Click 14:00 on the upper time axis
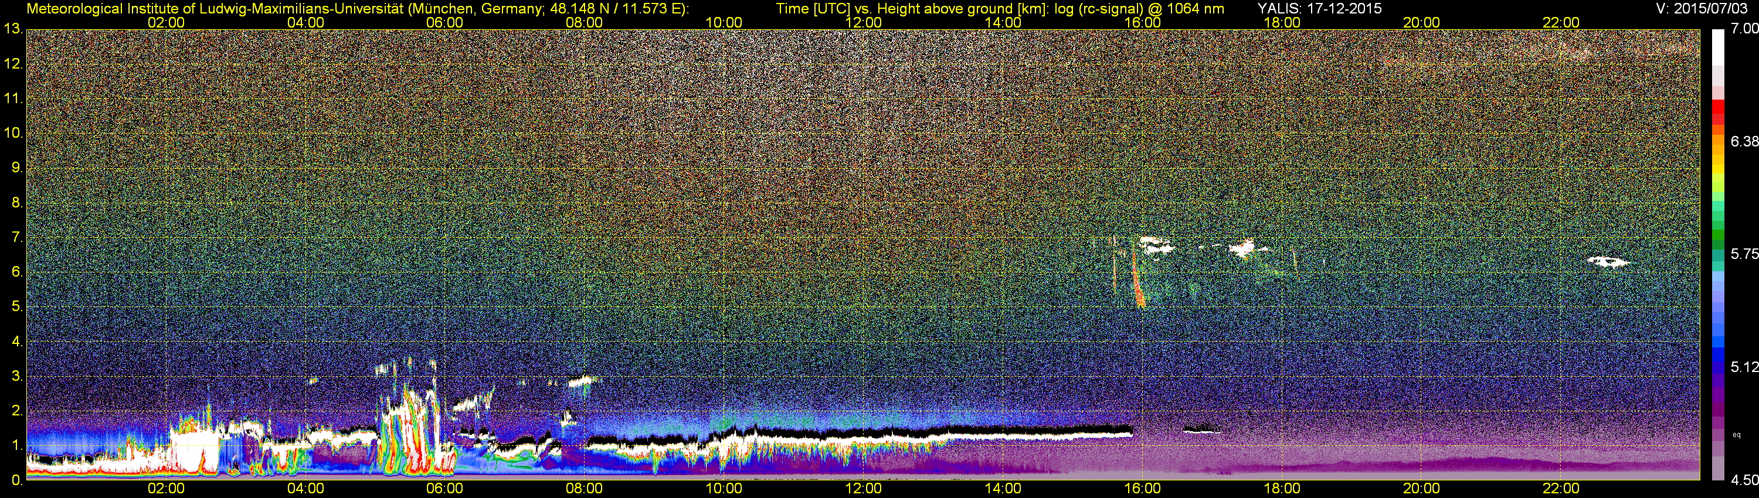 (1003, 22)
